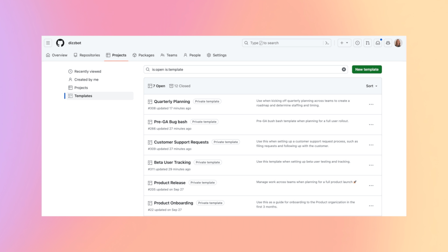
Task: Click inside the is:open is:template search field
Action: pos(219,69)
